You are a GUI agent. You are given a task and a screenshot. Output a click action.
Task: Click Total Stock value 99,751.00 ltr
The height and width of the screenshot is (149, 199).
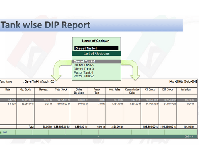[x=63, y=100]
